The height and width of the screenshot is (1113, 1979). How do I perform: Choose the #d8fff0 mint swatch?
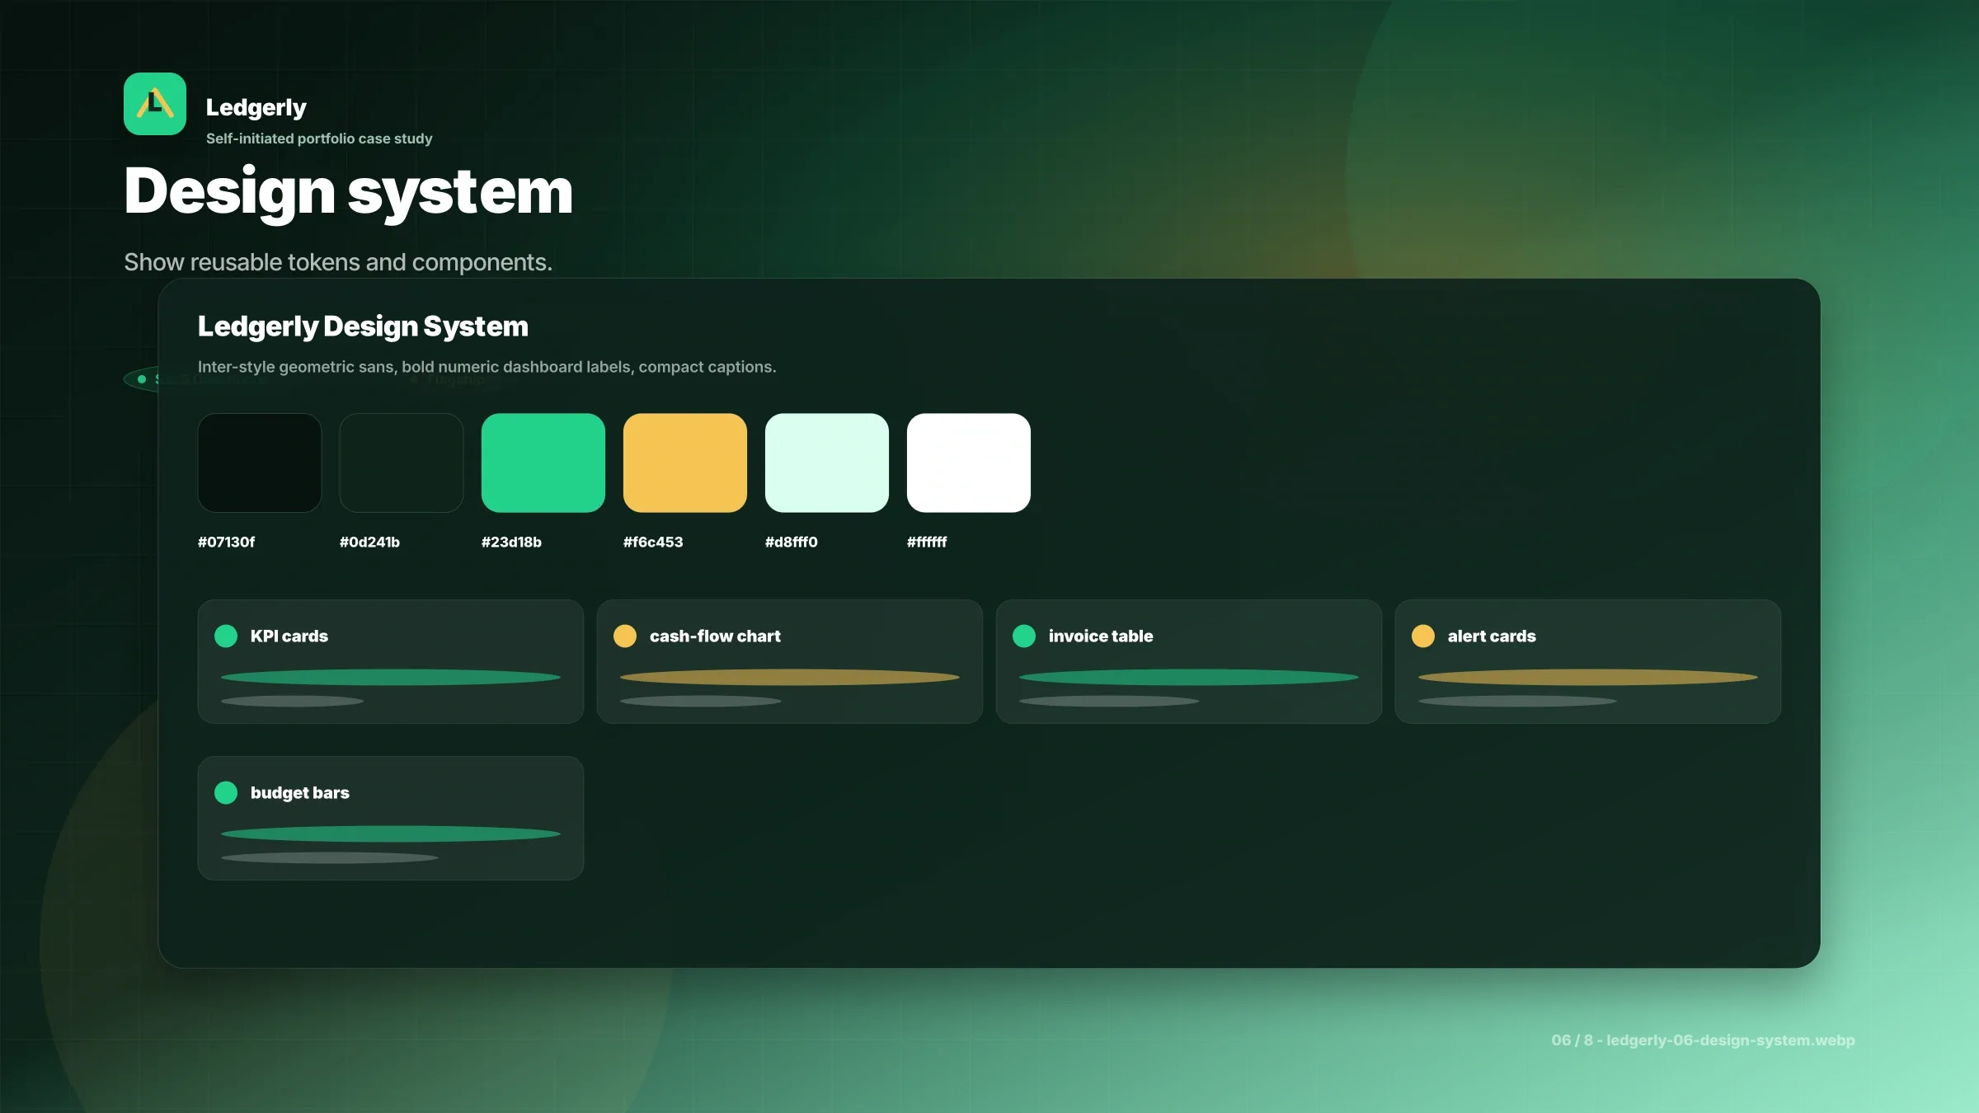coord(827,463)
